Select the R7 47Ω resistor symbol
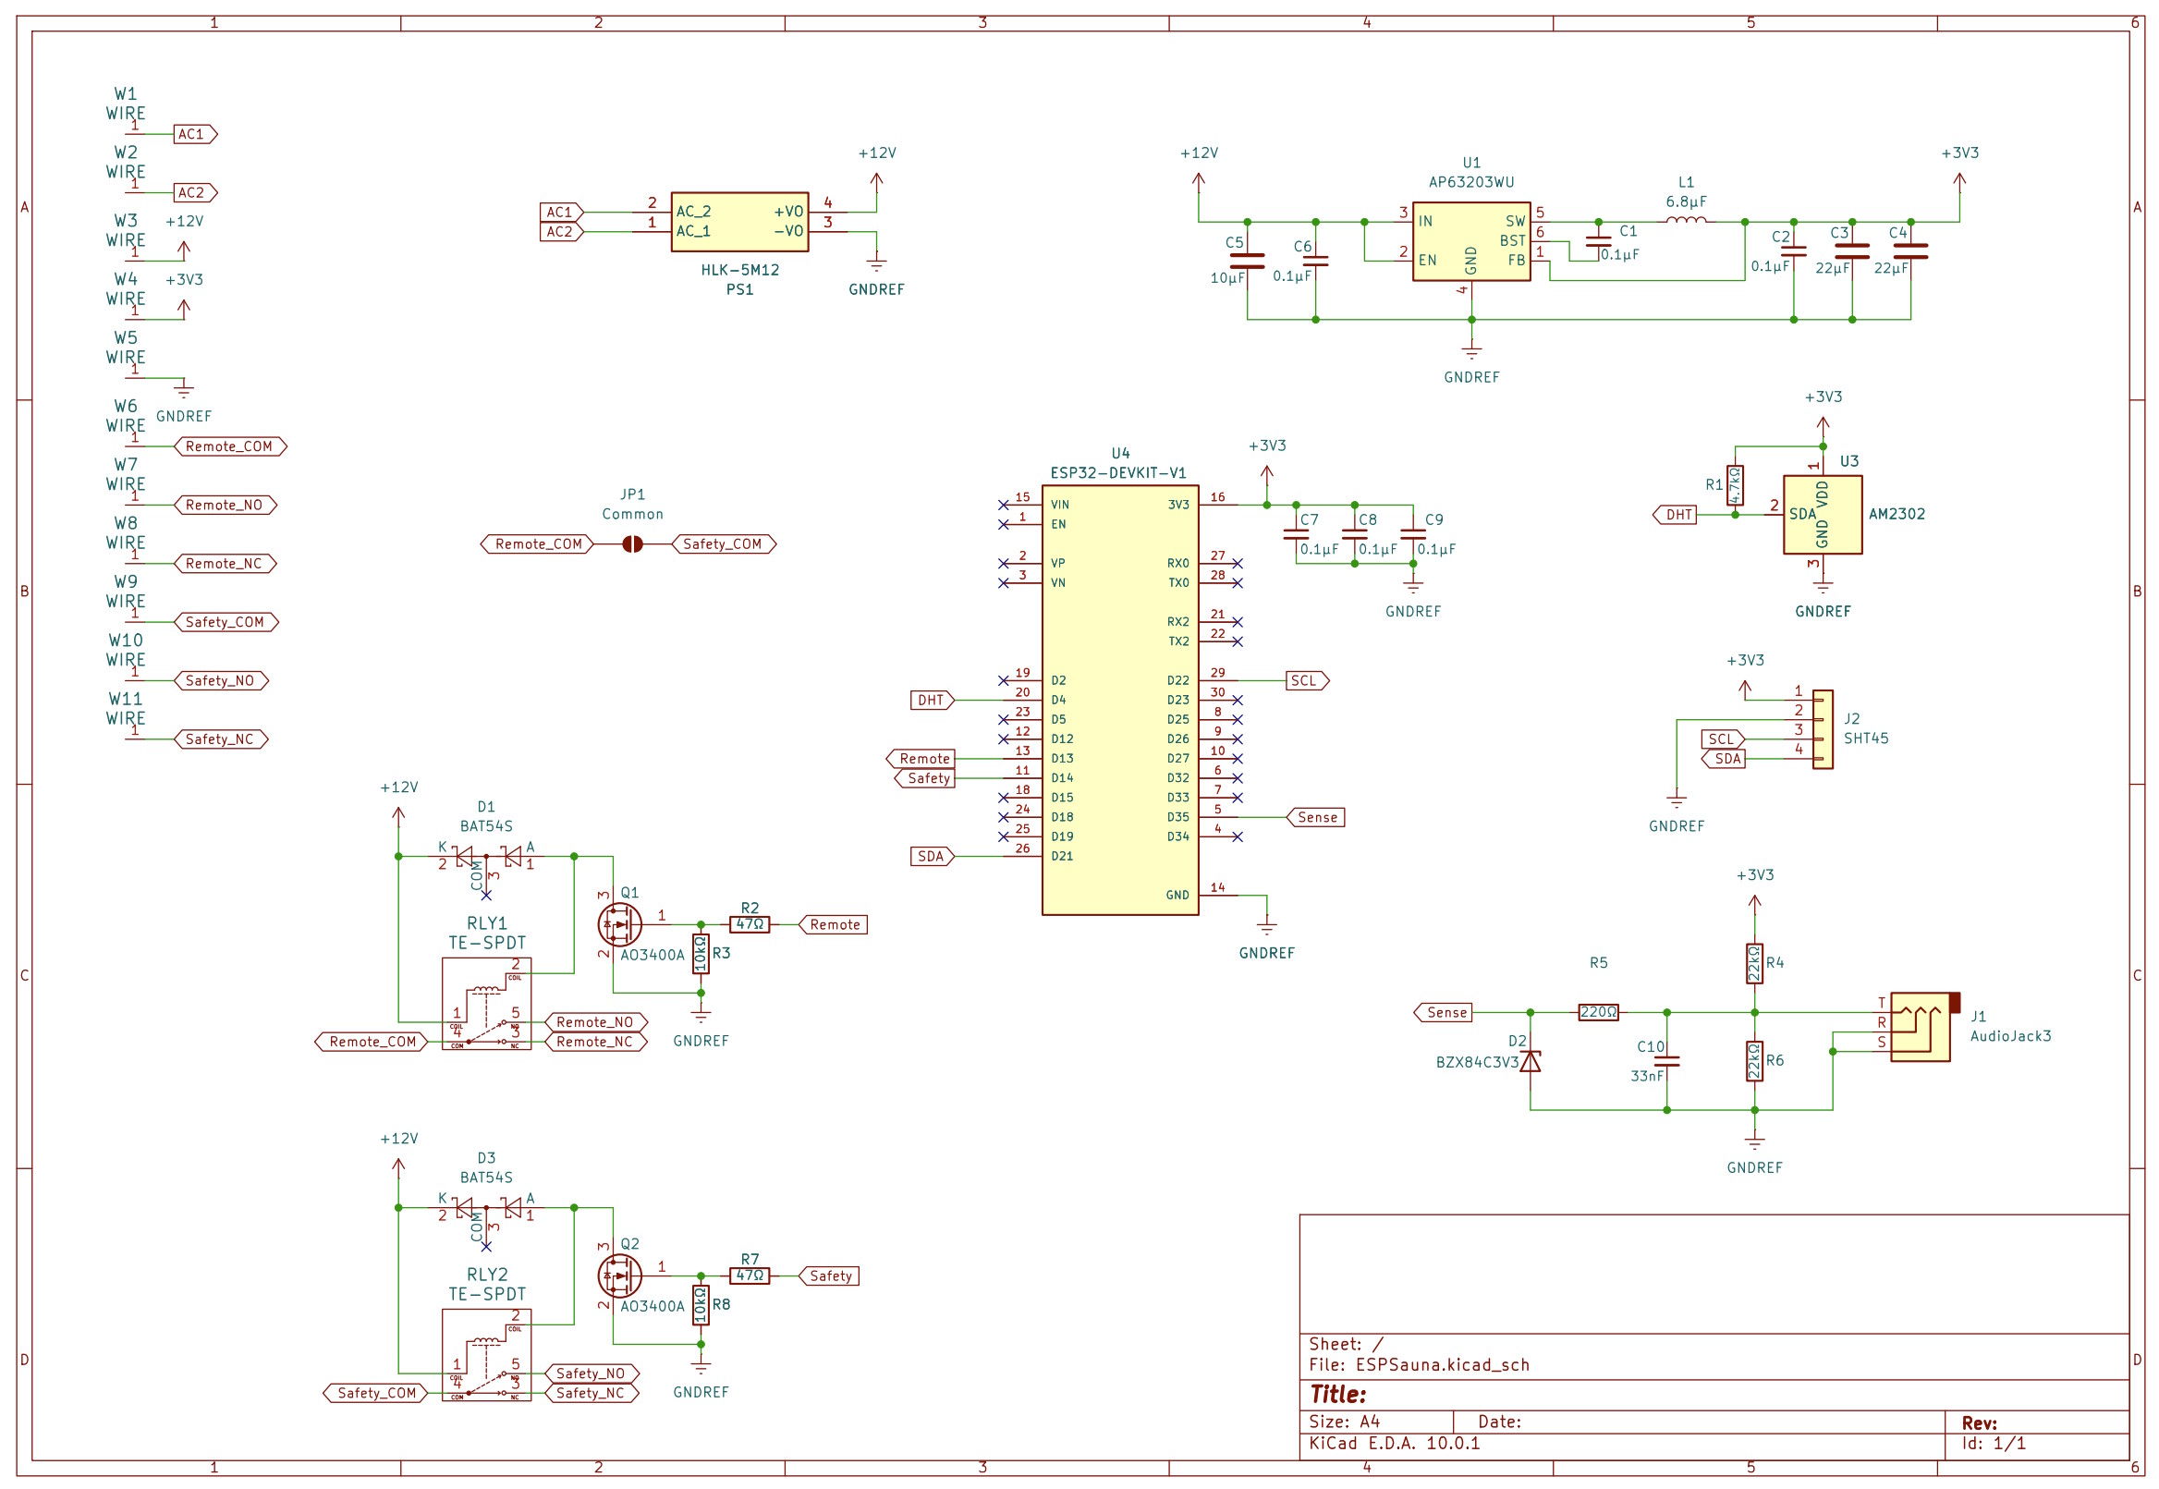The height and width of the screenshot is (1489, 2159). pos(750,1275)
